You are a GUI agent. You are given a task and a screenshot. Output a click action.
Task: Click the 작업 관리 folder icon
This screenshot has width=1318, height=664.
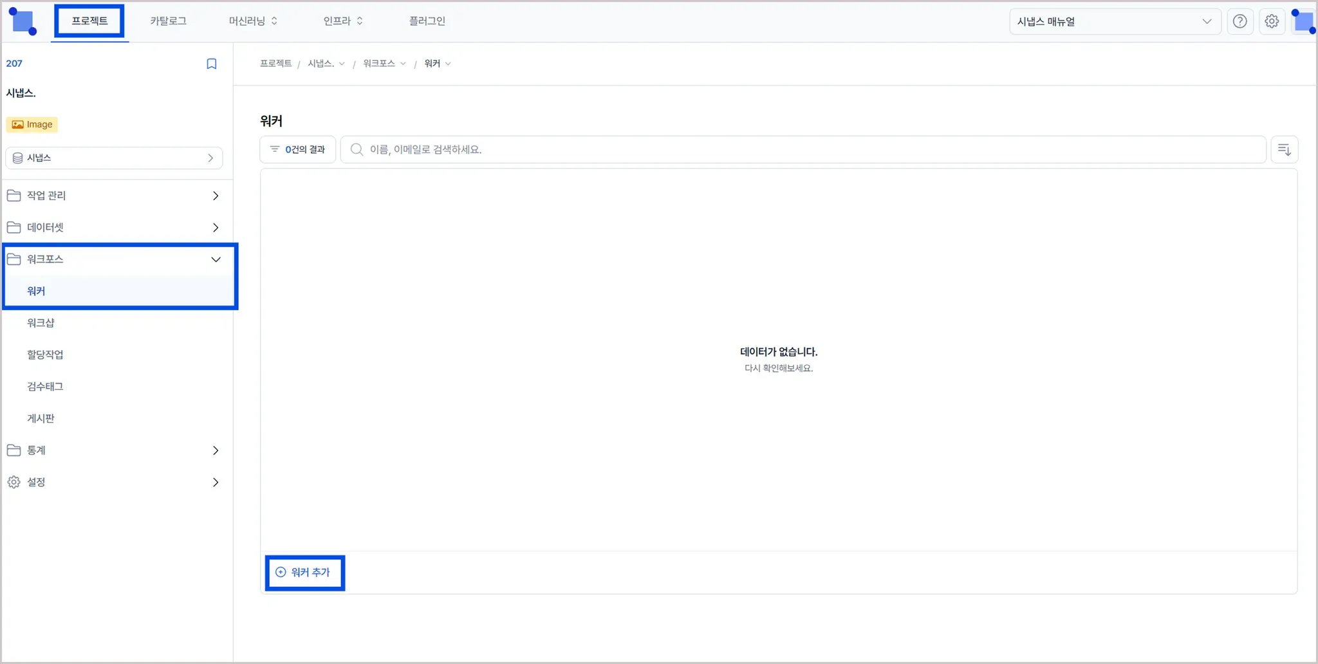[14, 196]
